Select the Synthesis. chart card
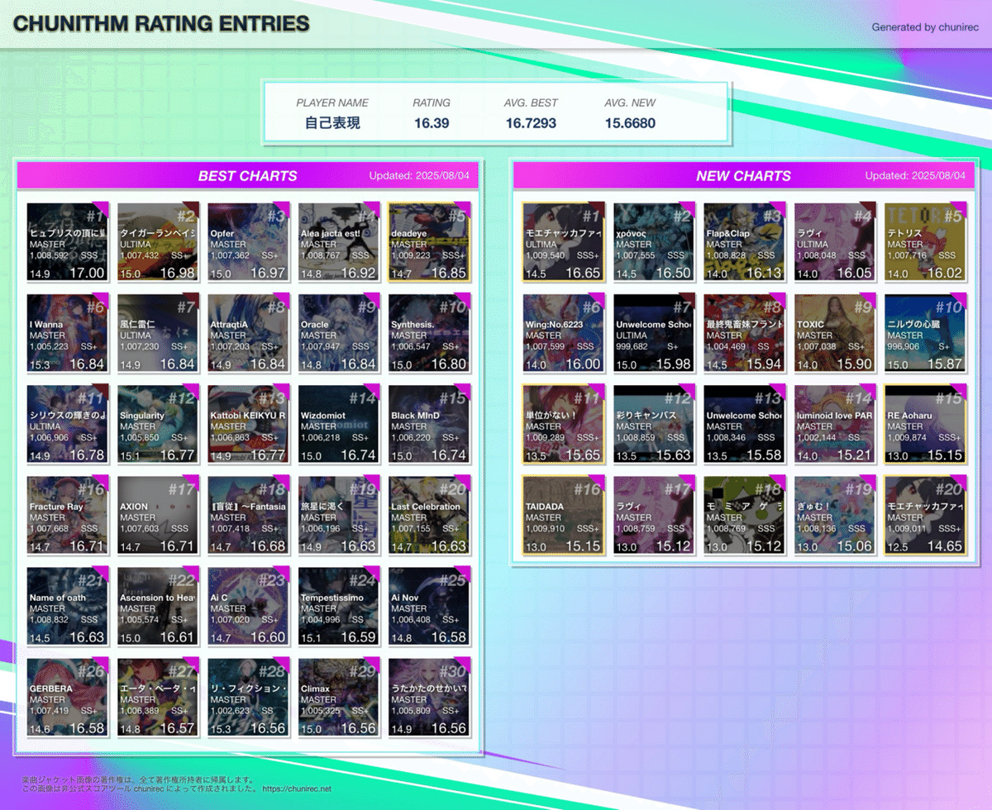992x810 pixels. 429,333
